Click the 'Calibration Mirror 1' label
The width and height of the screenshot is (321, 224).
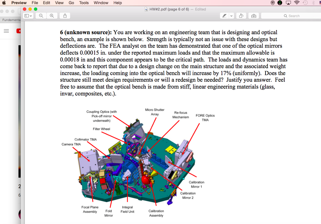pos(197,184)
